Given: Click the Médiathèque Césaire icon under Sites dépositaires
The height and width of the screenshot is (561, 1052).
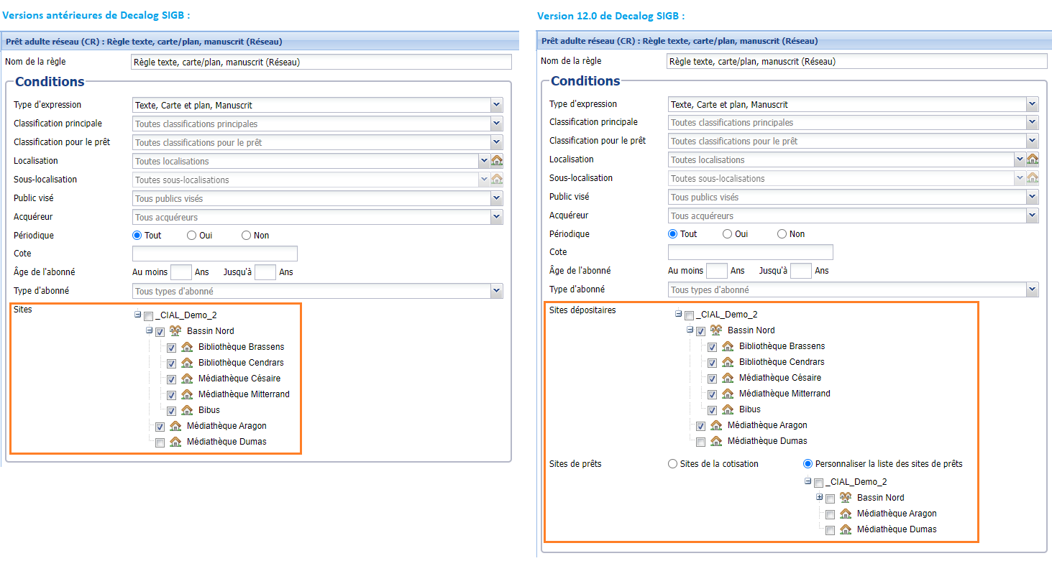Looking at the screenshot, I should 728,378.
